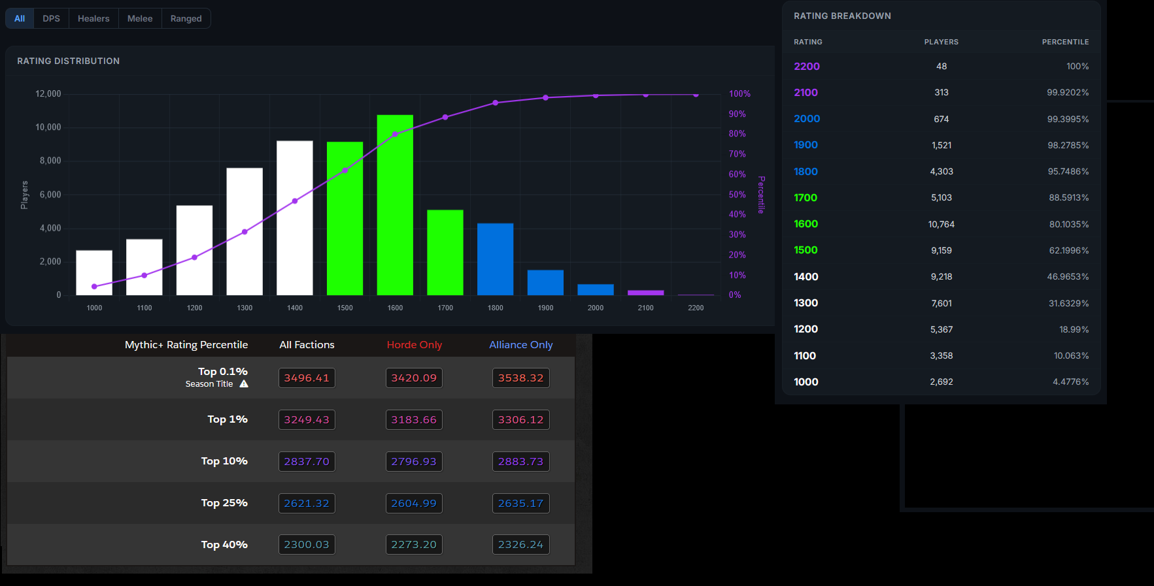Select the Top 10% Alliance score 2883.73

click(x=520, y=462)
